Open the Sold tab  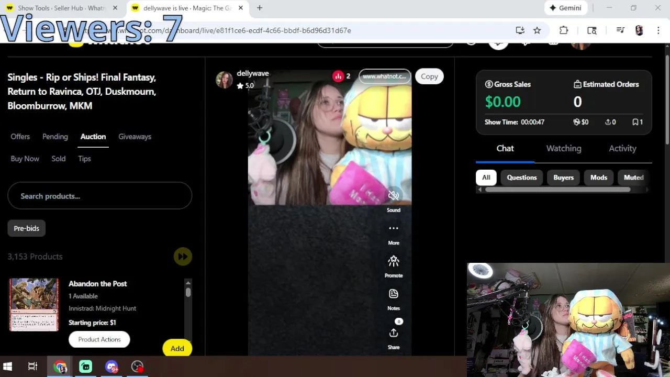click(x=59, y=159)
